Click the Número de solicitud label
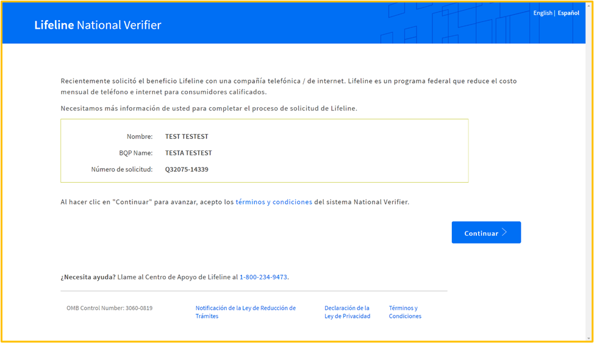594x343 pixels. [x=121, y=169]
